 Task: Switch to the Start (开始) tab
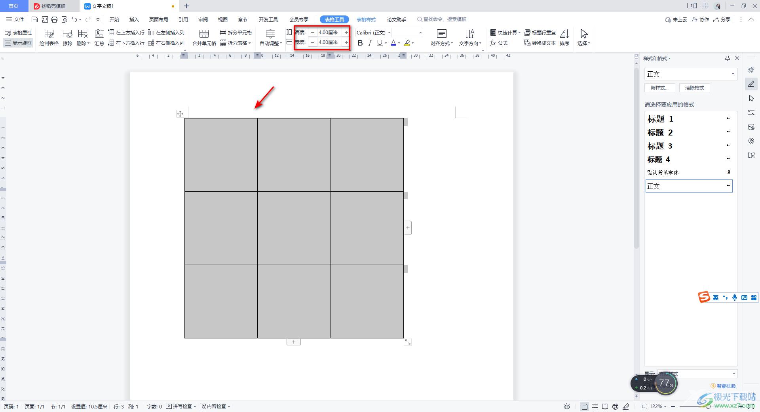point(114,19)
